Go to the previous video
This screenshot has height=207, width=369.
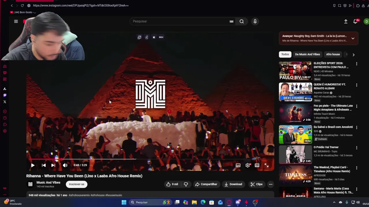click(44, 165)
